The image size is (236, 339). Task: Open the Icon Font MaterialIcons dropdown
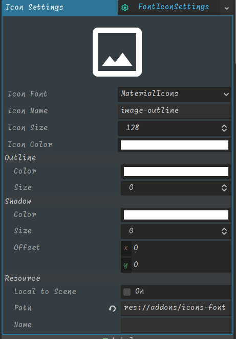click(x=175, y=94)
